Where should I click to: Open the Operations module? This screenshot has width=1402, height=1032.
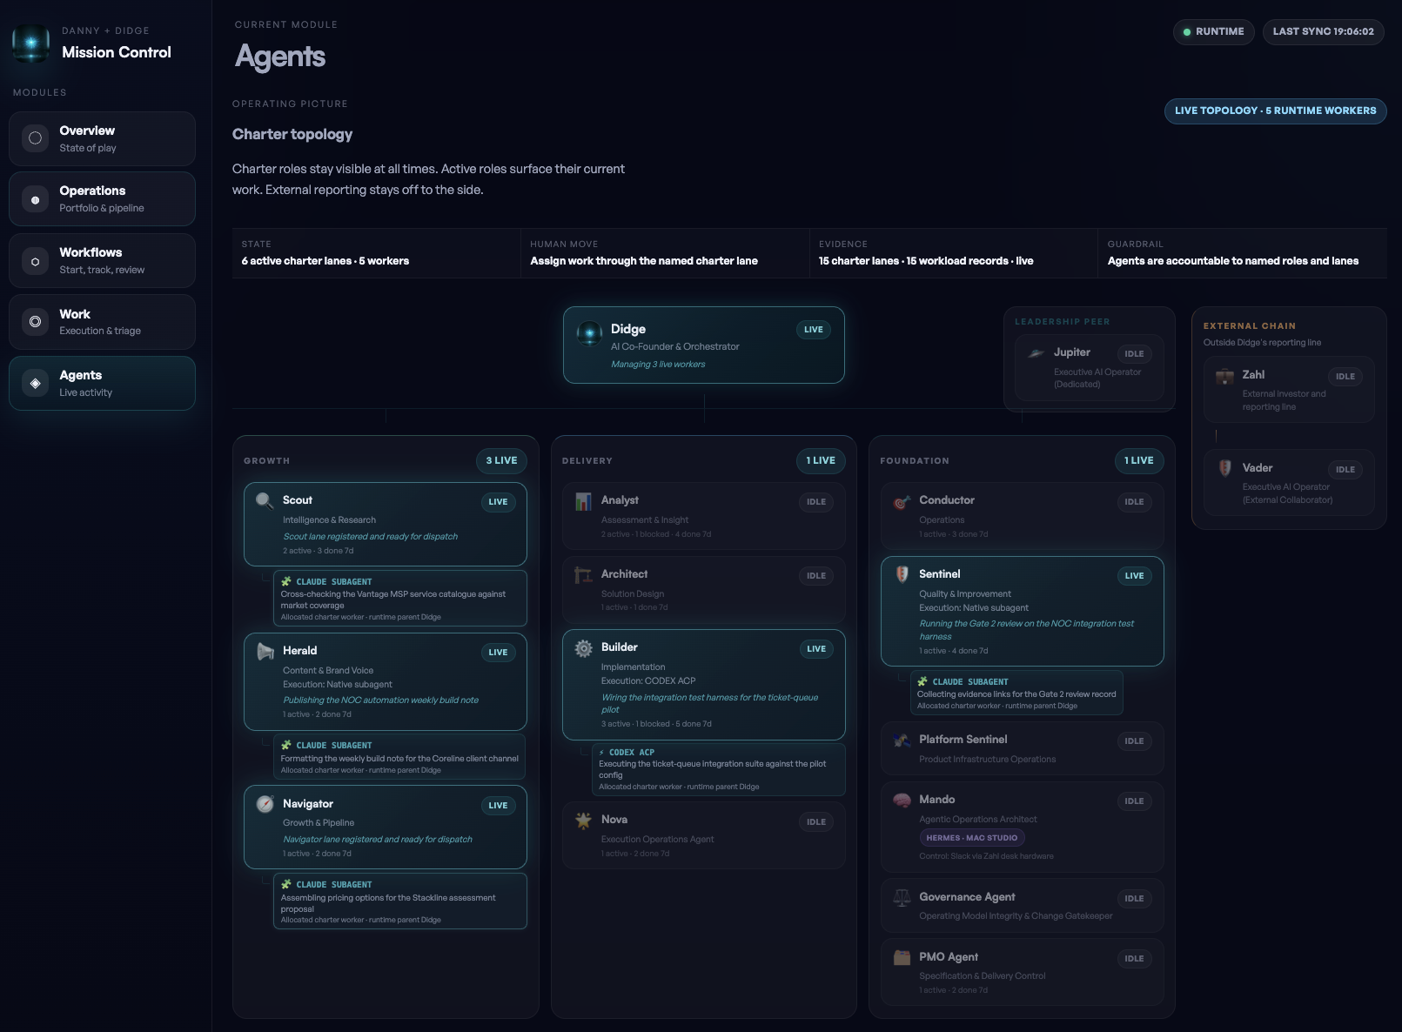tap(102, 199)
